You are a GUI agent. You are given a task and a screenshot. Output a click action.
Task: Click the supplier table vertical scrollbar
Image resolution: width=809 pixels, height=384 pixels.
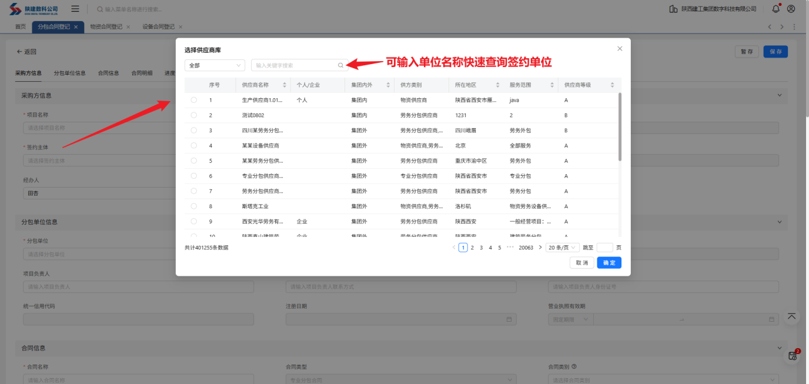pos(620,126)
